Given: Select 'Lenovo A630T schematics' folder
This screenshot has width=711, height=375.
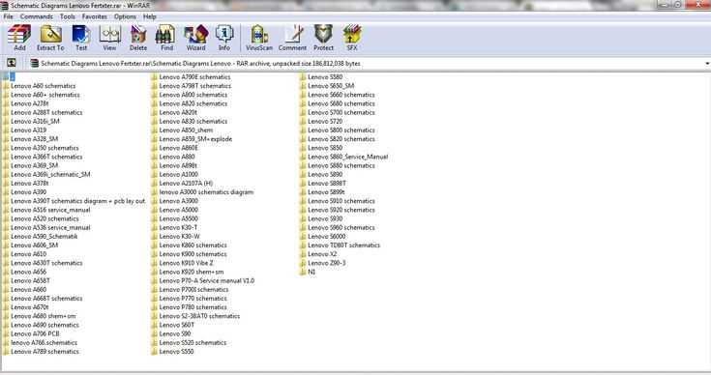Looking at the screenshot, I should pyautogui.click(x=43, y=263).
